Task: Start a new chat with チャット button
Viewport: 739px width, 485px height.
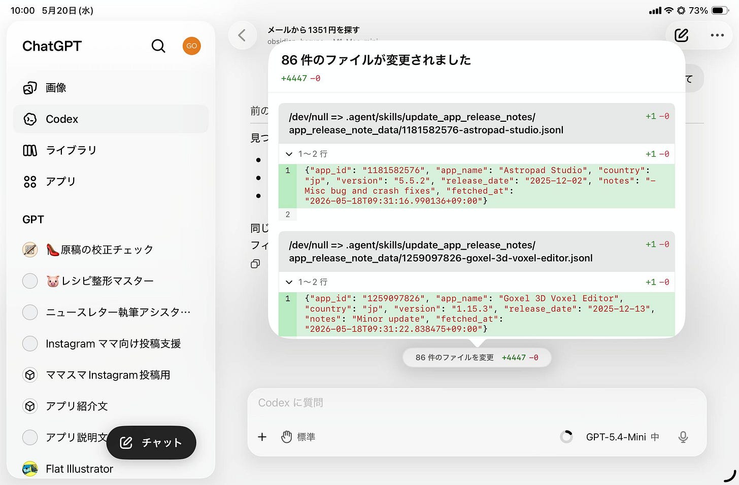Action: click(151, 442)
